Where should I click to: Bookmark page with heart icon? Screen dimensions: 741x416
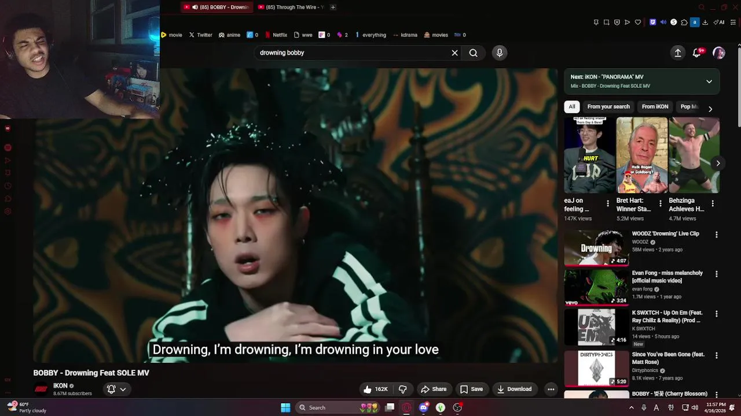(x=638, y=23)
